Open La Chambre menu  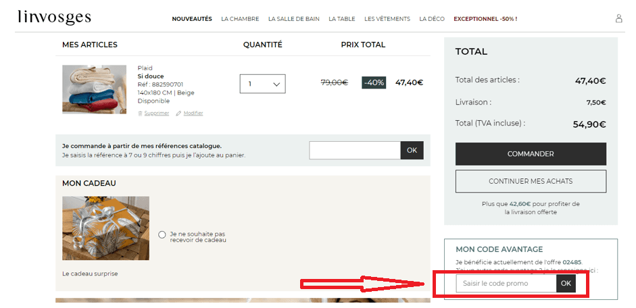pos(240,19)
